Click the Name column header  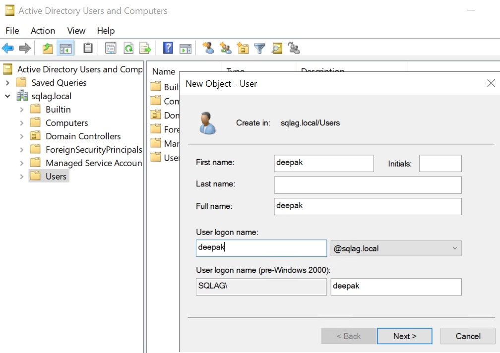pos(164,71)
